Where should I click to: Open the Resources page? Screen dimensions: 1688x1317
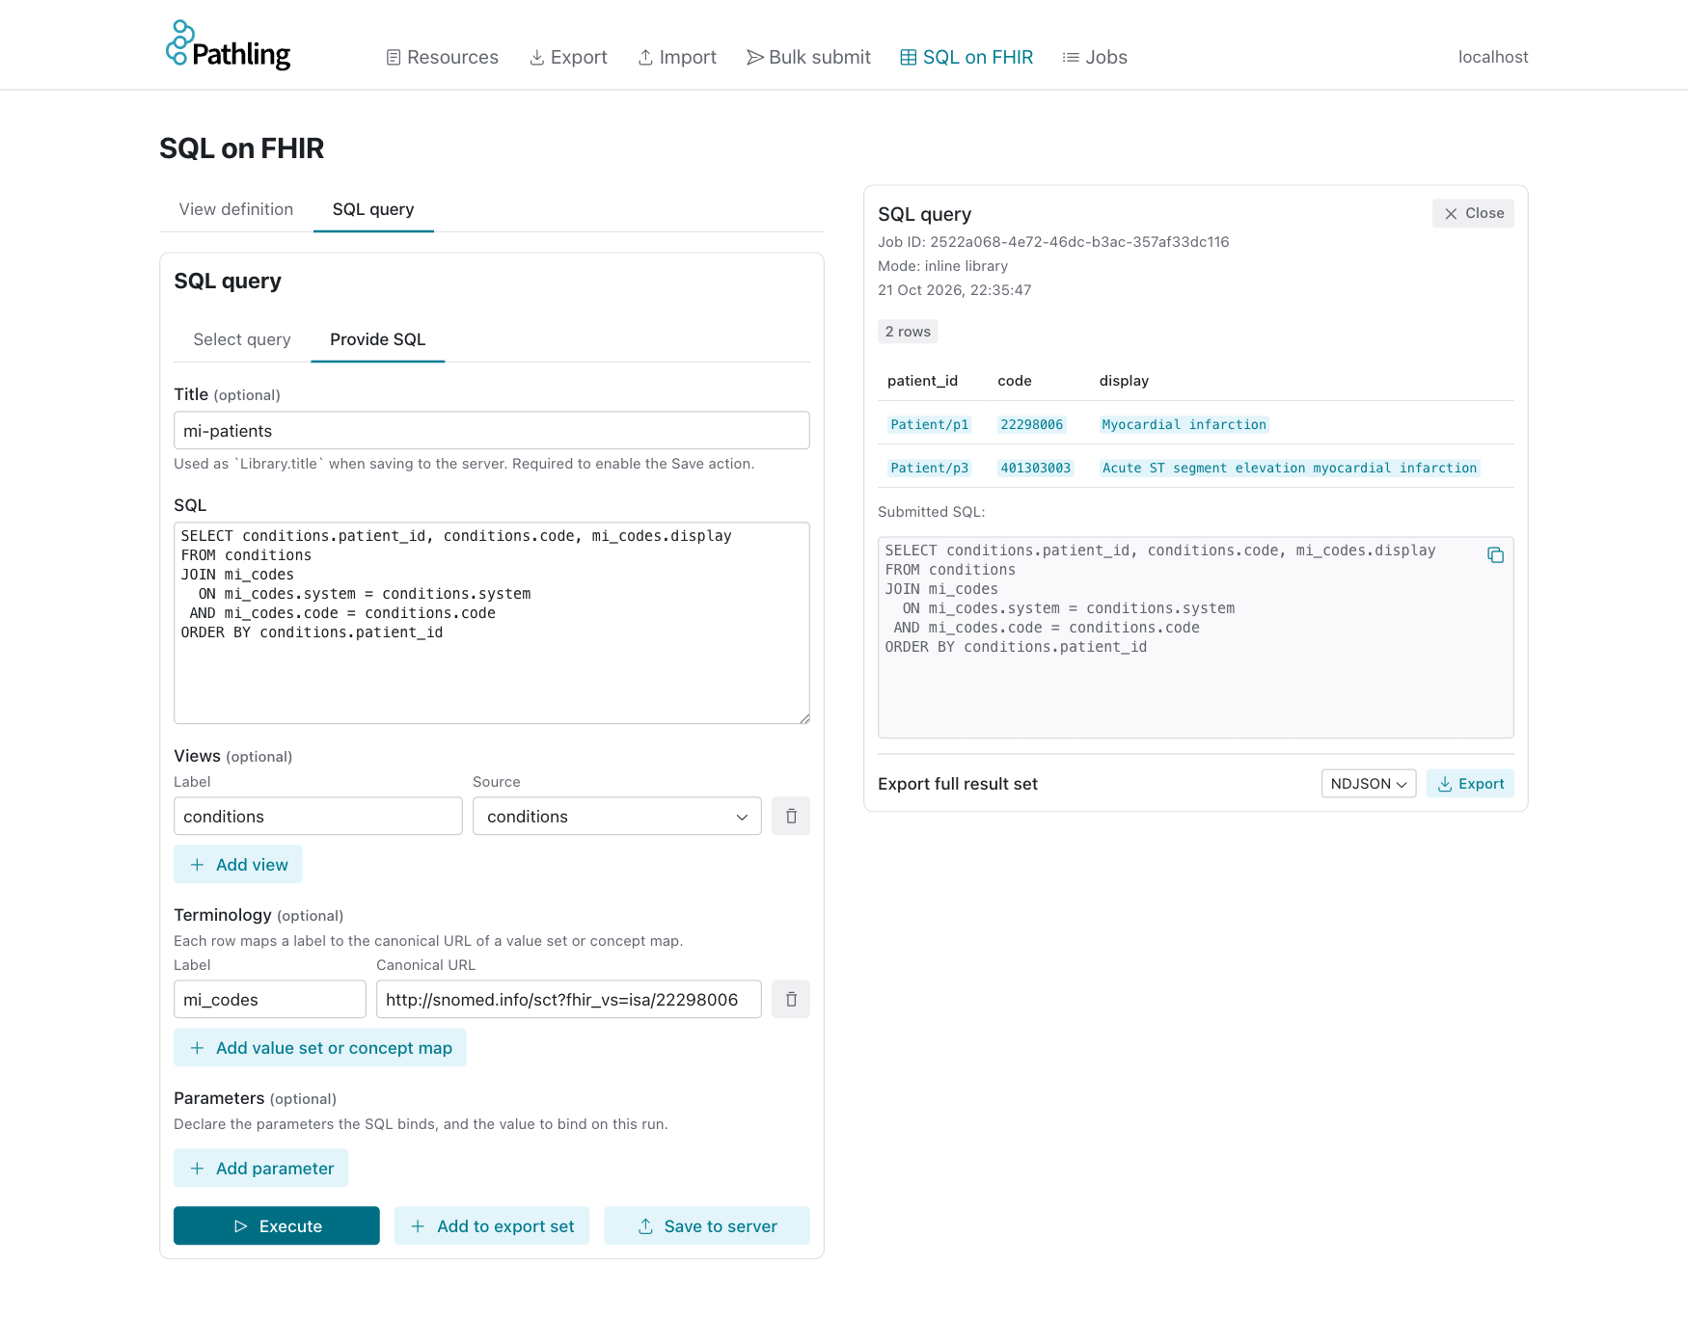point(442,57)
